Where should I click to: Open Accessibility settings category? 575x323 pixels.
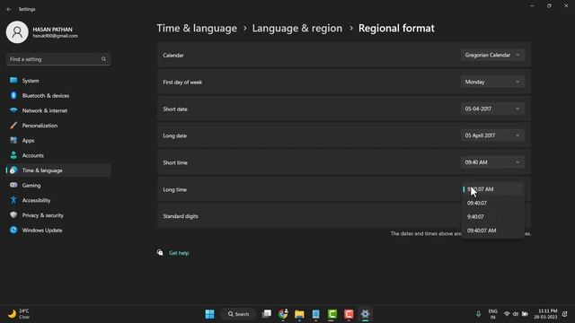[57, 200]
